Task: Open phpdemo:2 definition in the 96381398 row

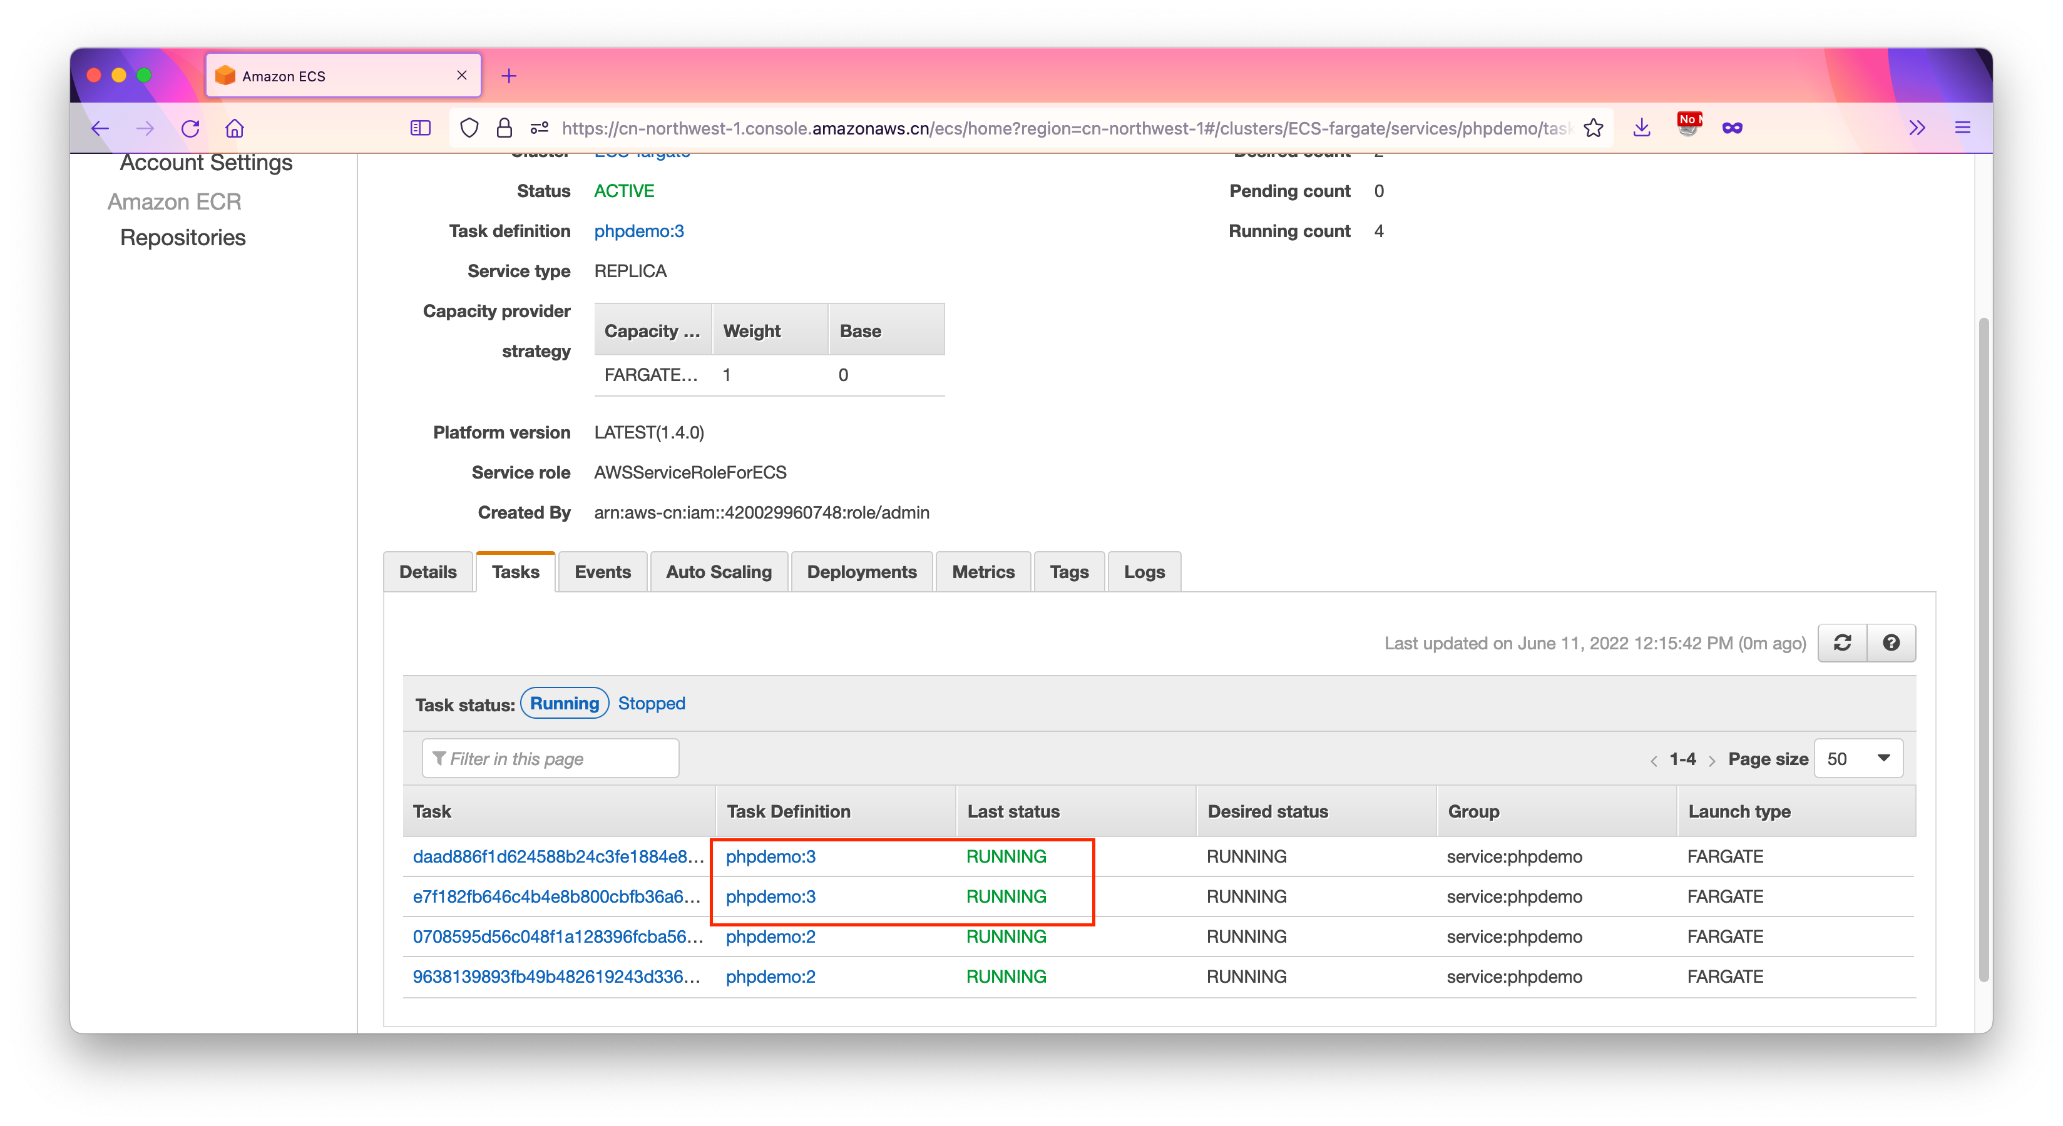Action: coord(770,976)
